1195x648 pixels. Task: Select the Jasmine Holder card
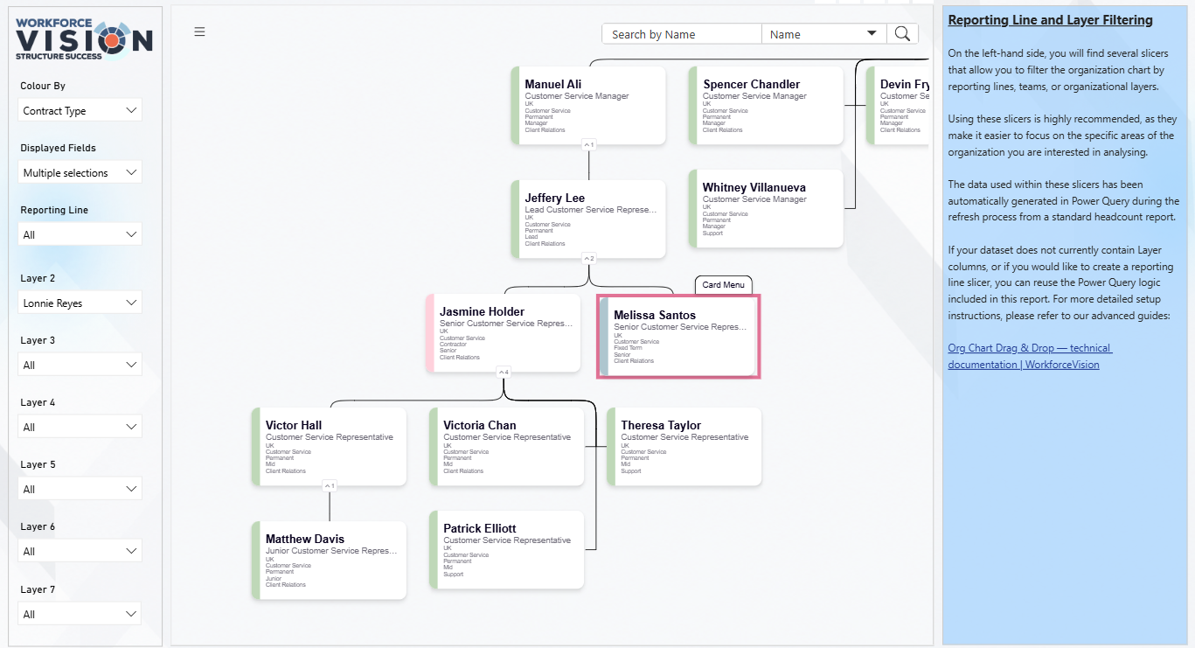tap(504, 332)
